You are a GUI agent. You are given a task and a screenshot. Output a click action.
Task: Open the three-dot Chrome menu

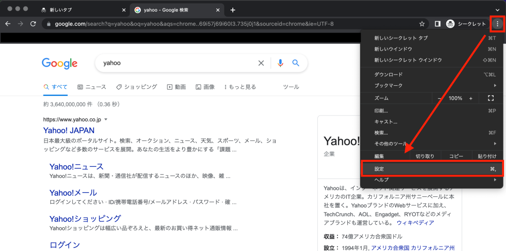tap(498, 24)
